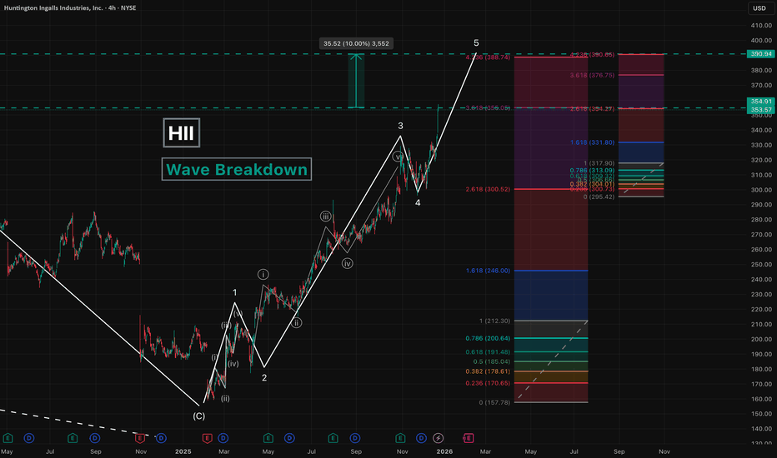Click the 0.382 (178.61) Fibonacci level label
The width and height of the screenshot is (777, 458).
[x=488, y=371]
